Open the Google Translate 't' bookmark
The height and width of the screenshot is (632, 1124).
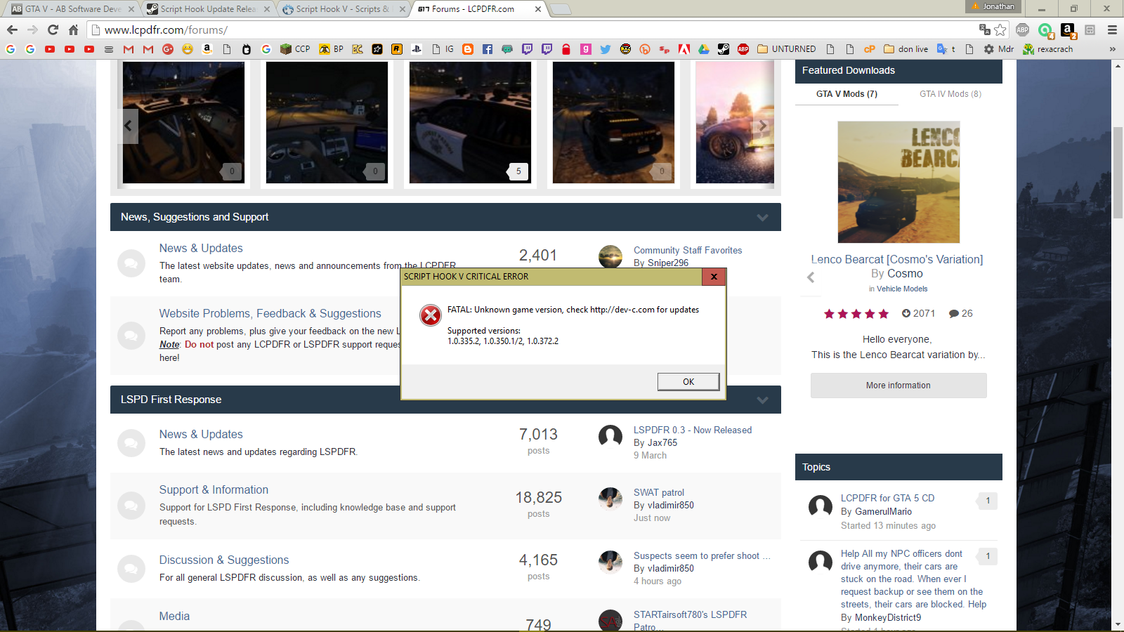pos(946,49)
